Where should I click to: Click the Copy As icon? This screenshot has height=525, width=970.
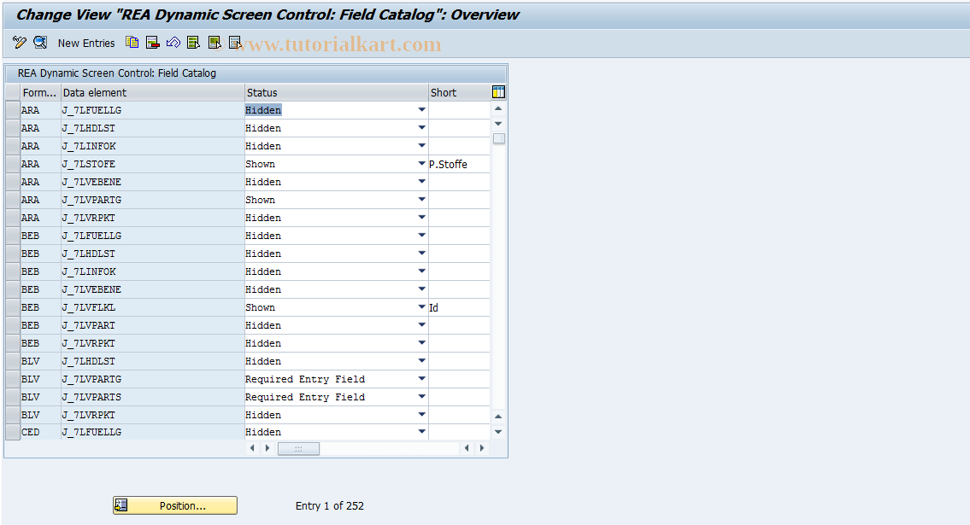click(132, 43)
